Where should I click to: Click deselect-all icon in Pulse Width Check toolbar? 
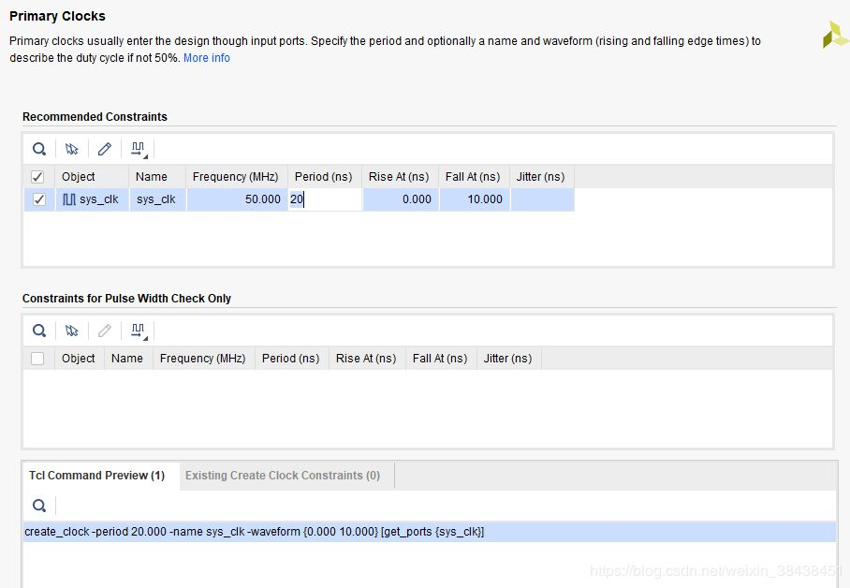[72, 331]
